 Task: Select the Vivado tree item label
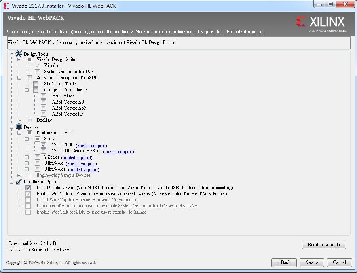click(51, 66)
